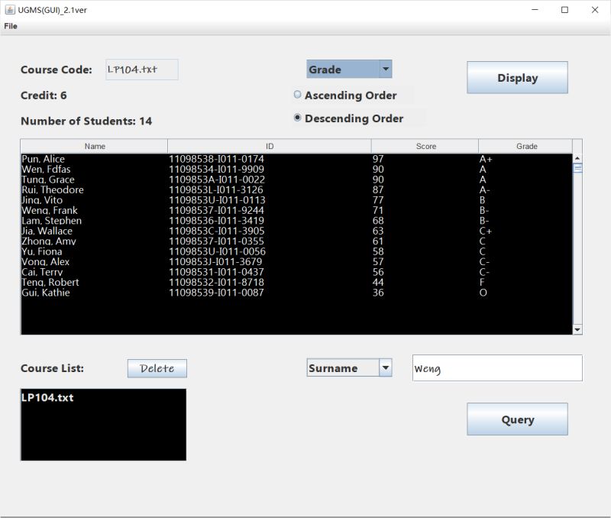Click the Score column header
This screenshot has height=518, width=611.
point(425,146)
